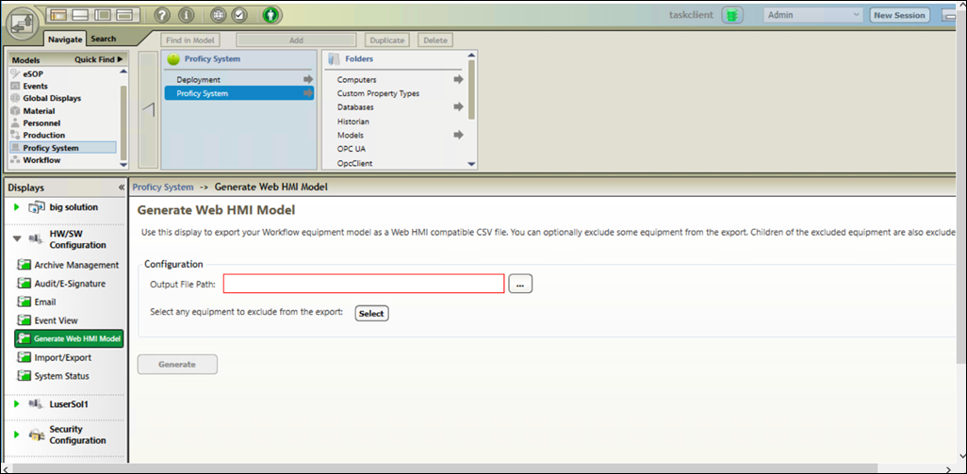Image resolution: width=967 pixels, height=474 pixels.
Task: Select the first layout icon with orange panel
Action: pyautogui.click(x=57, y=15)
